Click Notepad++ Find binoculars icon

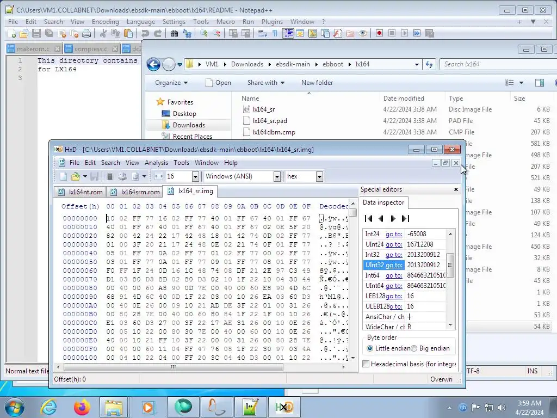point(175,33)
